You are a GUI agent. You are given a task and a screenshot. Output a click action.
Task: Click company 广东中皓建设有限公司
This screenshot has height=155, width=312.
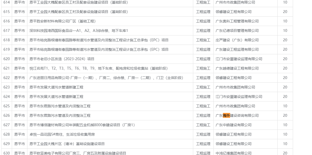click(x=233, y=125)
